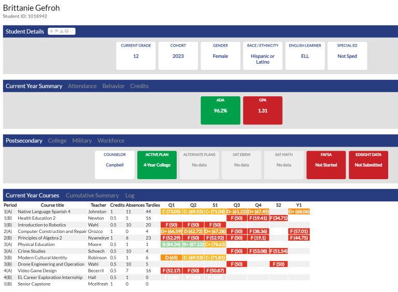Click the star icon beside Student Details
The image size is (398, 292).
click(x=51, y=31)
